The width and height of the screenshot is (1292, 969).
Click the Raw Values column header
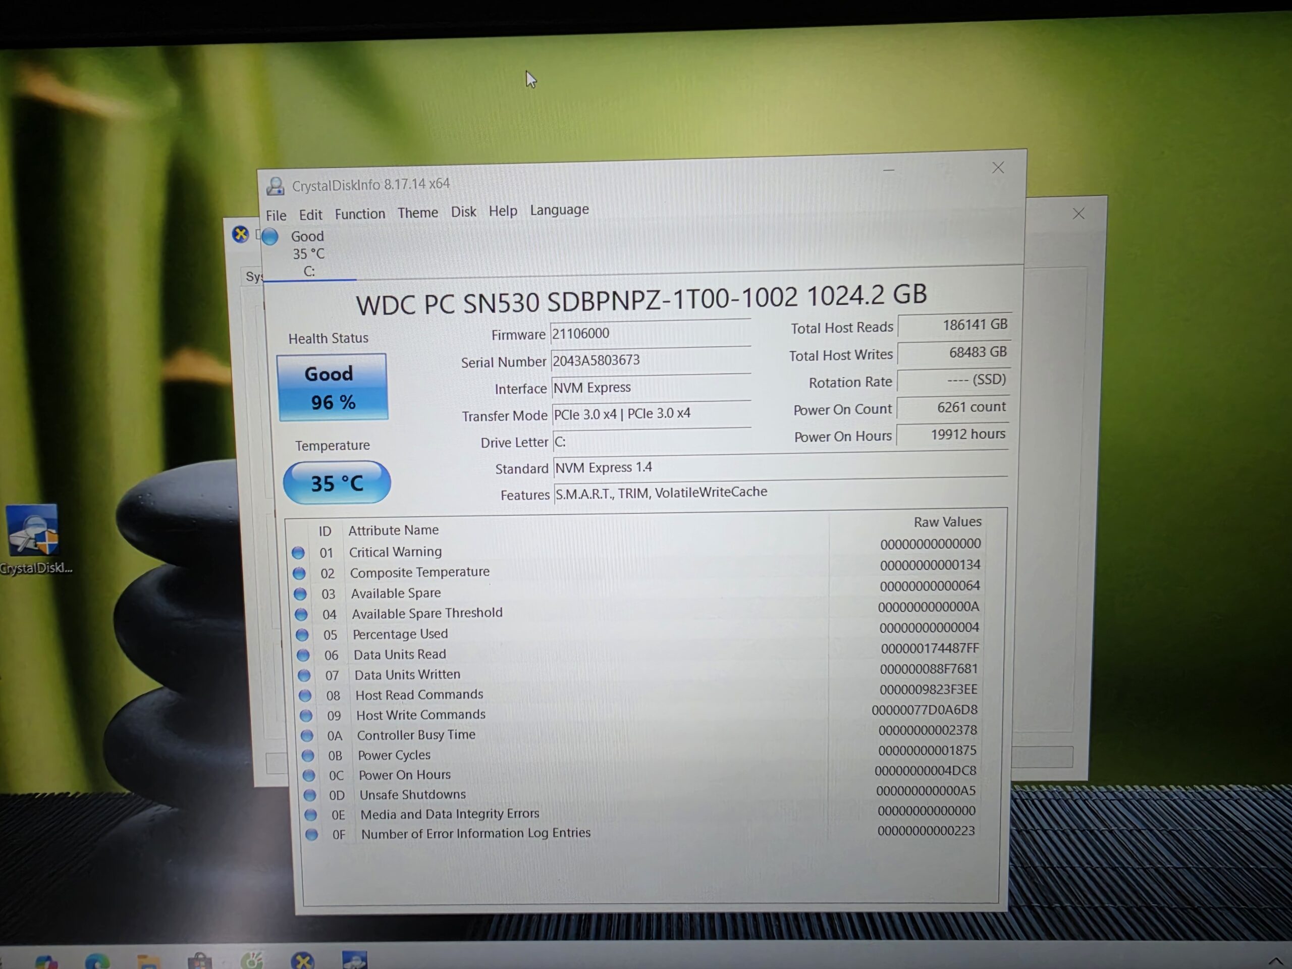[947, 522]
